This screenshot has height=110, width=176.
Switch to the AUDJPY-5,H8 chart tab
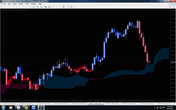pyautogui.click(x=129, y=104)
